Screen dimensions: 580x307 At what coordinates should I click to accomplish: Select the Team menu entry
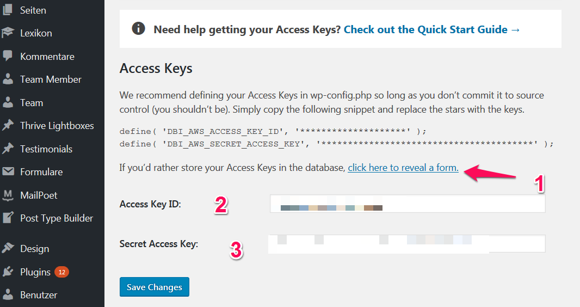coord(32,102)
